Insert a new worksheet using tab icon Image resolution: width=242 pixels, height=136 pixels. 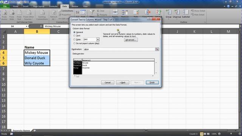tap(34, 131)
